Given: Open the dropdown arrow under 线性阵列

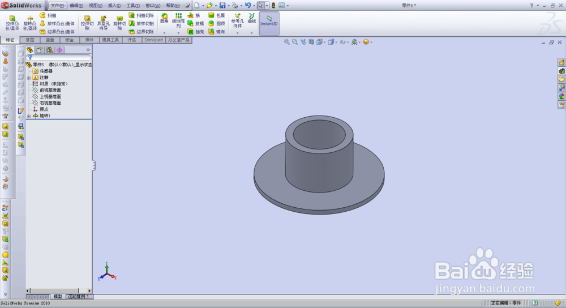Looking at the screenshot, I should [178, 33].
